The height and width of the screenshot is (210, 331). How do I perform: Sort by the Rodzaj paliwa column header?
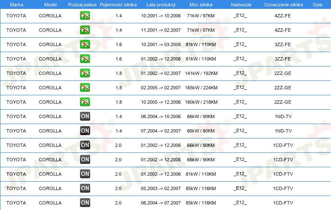[x=83, y=4]
